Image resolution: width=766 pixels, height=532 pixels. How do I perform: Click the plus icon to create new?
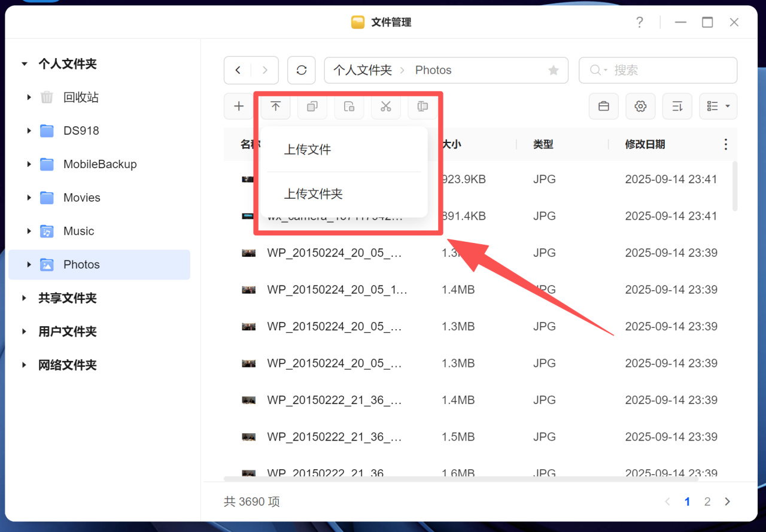(x=239, y=107)
